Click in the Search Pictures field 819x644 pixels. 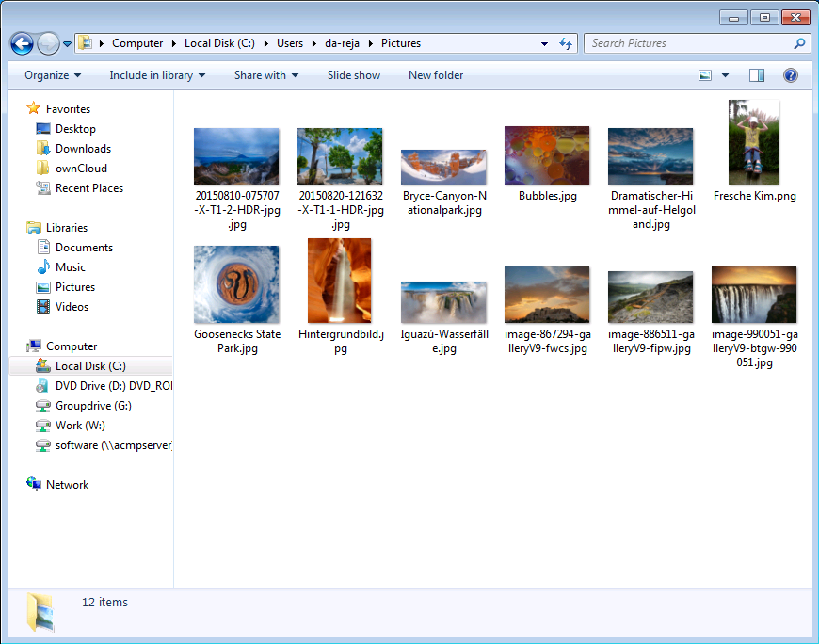click(687, 43)
